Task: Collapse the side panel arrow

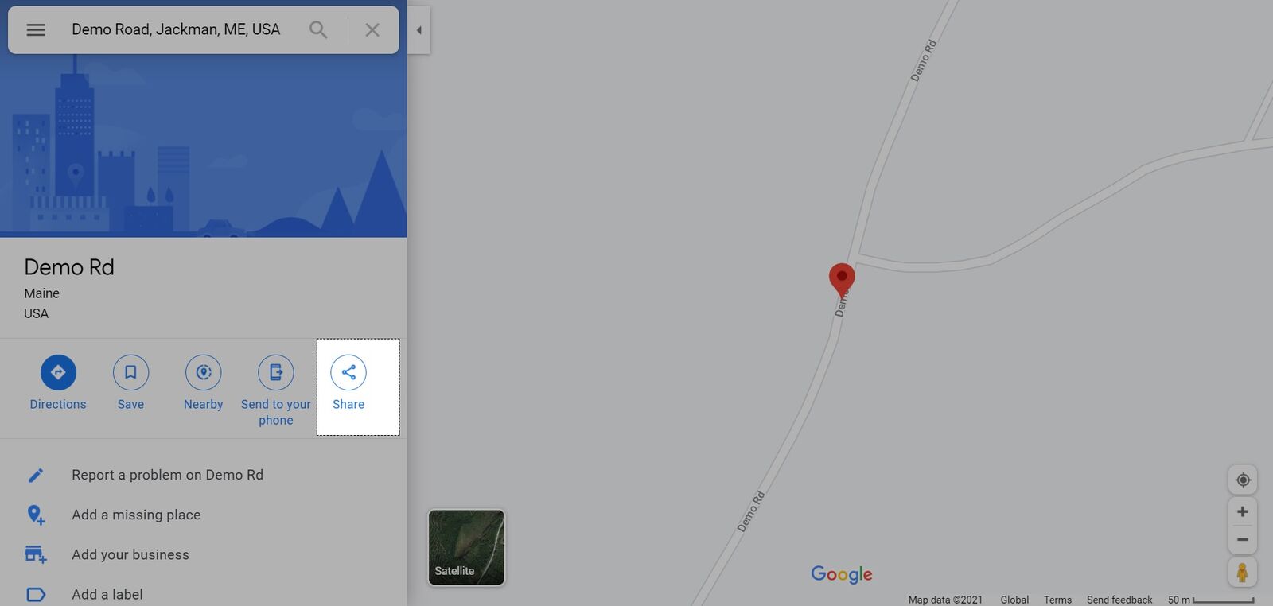Action: (418, 30)
